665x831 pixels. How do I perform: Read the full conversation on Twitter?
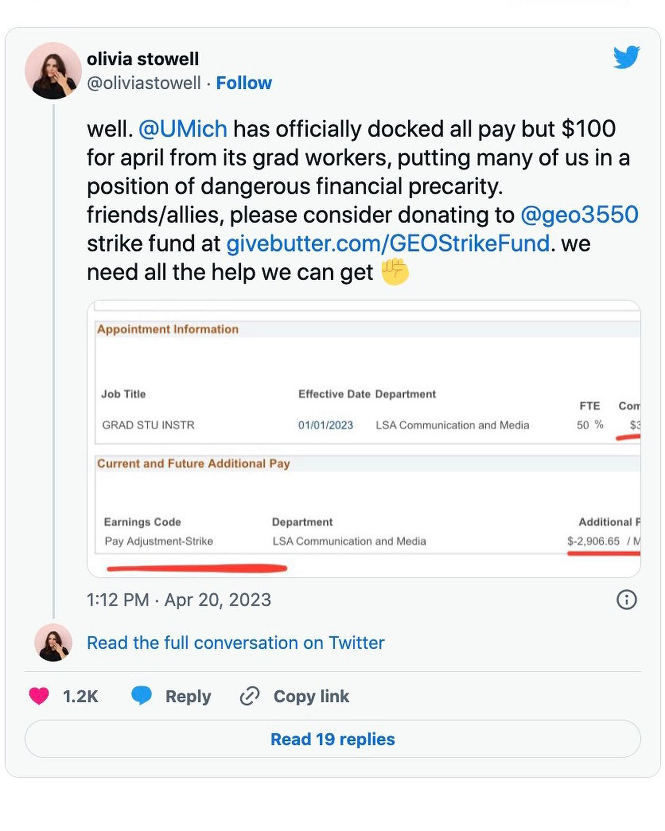pyautogui.click(x=235, y=643)
